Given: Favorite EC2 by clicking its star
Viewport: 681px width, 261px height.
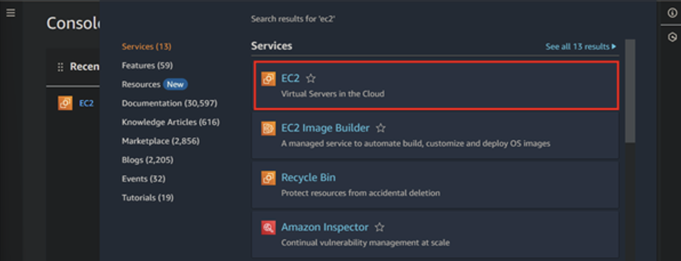Looking at the screenshot, I should coord(311,78).
